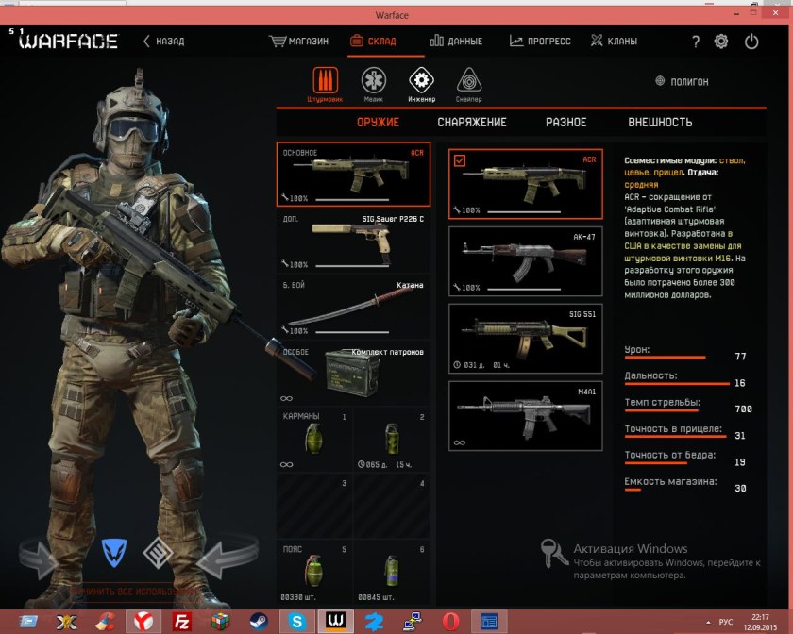Select belt grenade slot 5
Screen dimensions: 793x634
tap(314, 573)
